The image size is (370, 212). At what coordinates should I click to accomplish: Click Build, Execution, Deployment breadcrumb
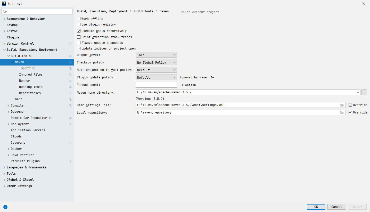pyautogui.click(x=102, y=11)
